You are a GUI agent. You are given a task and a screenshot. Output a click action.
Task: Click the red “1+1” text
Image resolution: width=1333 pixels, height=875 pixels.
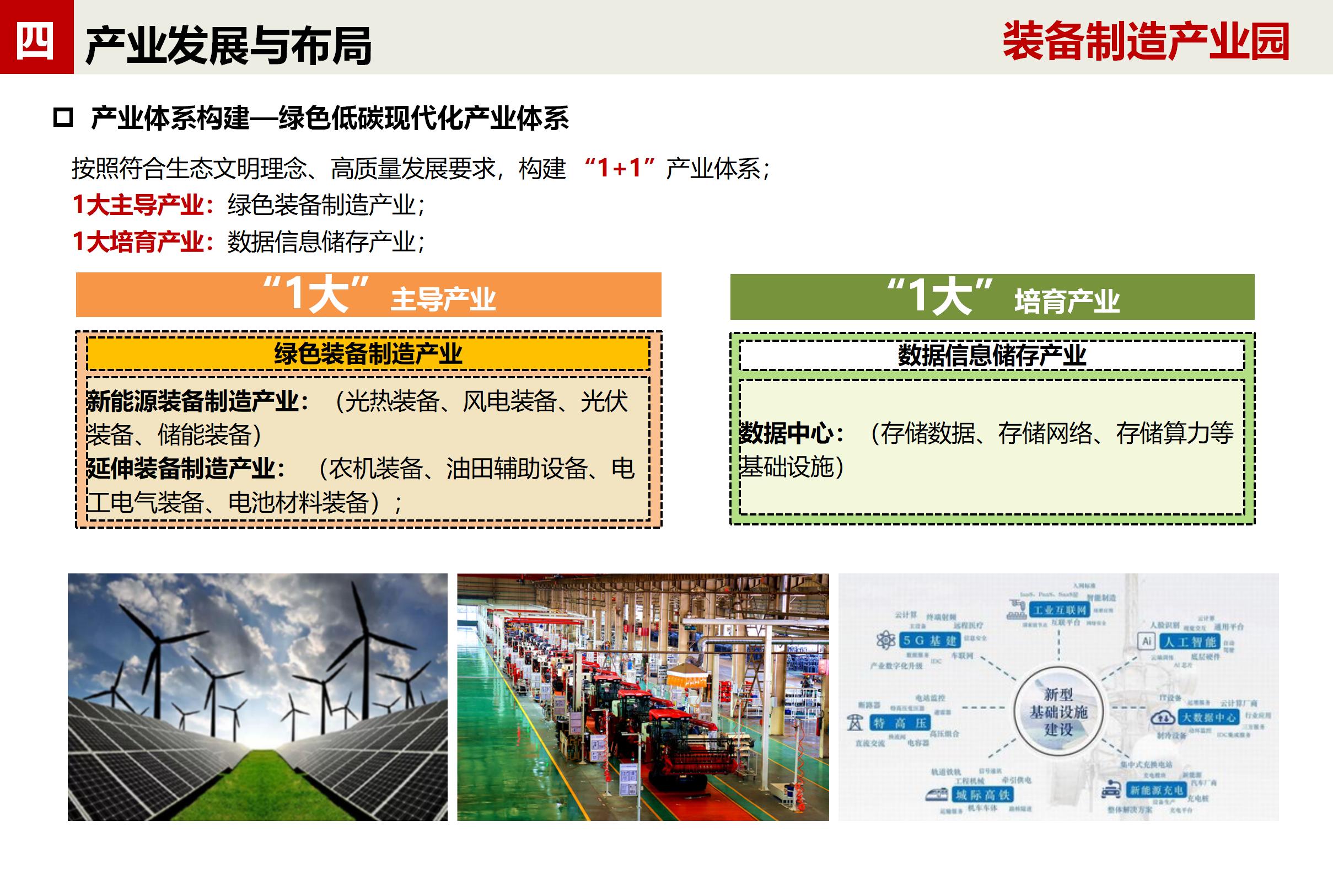(x=620, y=168)
